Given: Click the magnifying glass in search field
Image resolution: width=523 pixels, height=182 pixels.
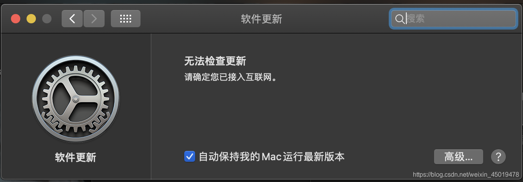Looking at the screenshot, I should point(400,19).
